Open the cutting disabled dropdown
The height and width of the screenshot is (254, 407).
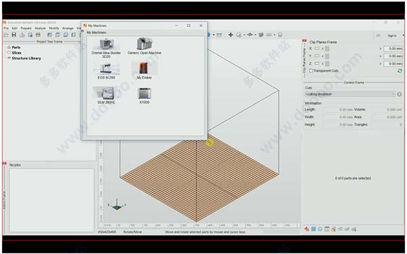350,94
